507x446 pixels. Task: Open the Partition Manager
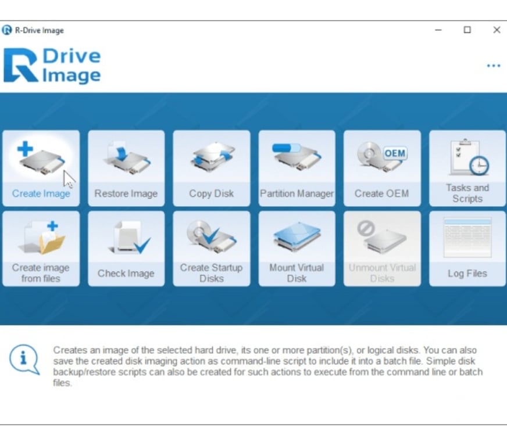pyautogui.click(x=297, y=168)
